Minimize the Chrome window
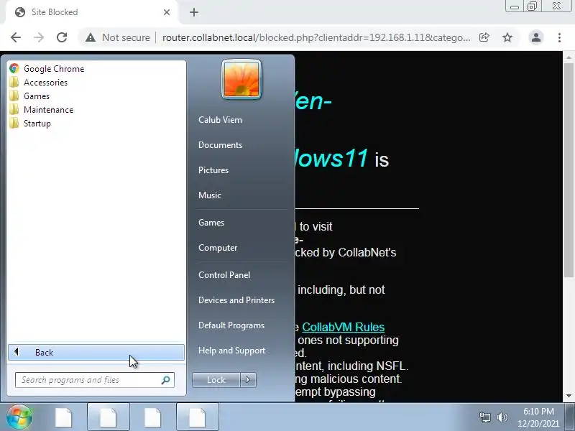 click(x=515, y=6)
